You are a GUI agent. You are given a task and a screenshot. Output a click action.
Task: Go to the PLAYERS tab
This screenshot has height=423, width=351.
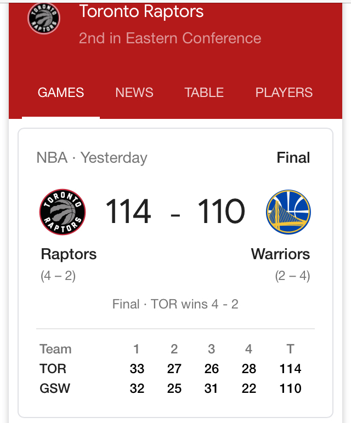[x=284, y=93]
